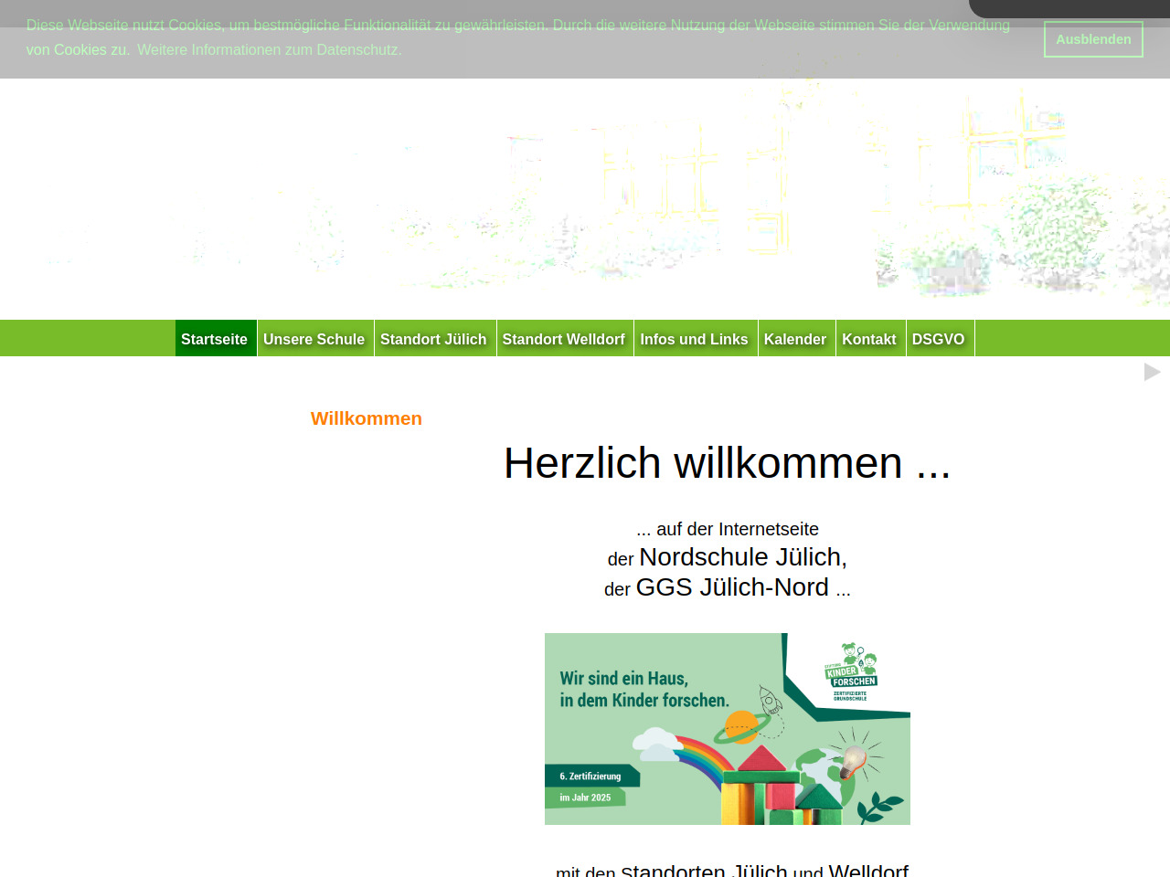Click the '6. Zertifizierung' badge
The height and width of the screenshot is (877, 1170).
[x=590, y=777]
